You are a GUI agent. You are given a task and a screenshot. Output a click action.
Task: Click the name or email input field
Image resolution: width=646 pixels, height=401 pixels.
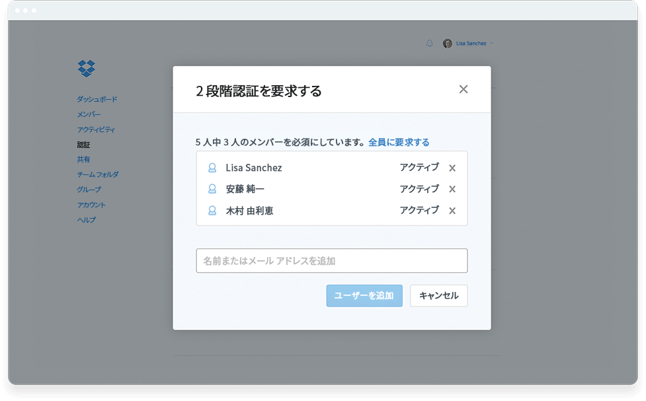(331, 260)
